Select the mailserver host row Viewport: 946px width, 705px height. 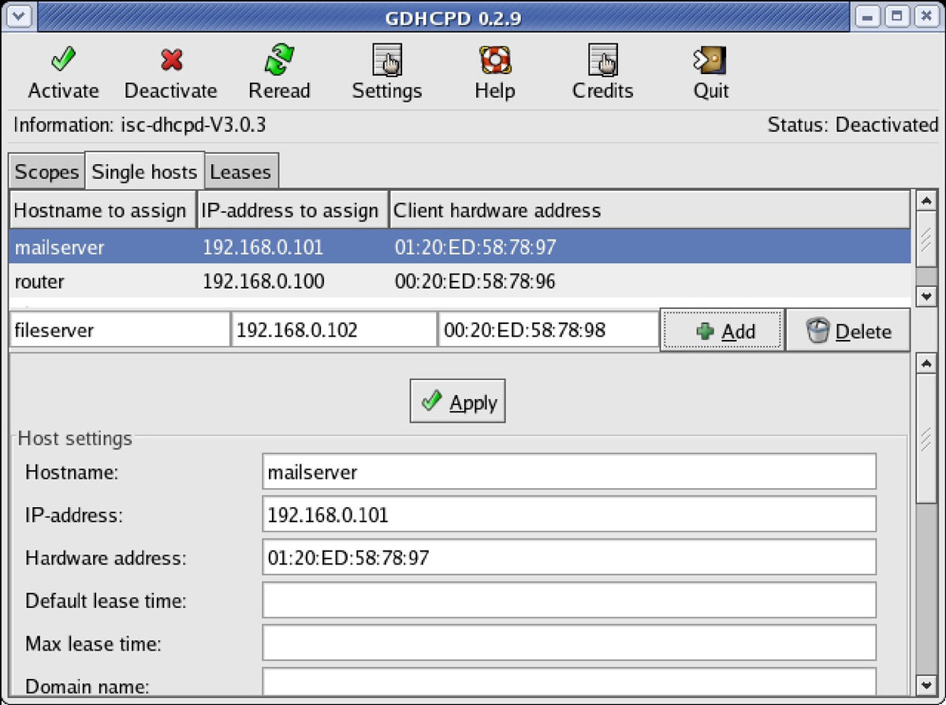click(460, 248)
